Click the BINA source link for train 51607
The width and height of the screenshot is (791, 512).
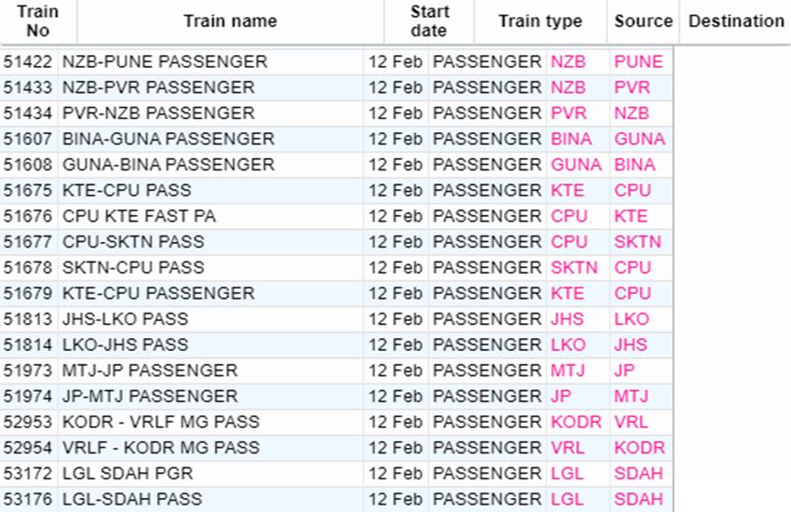point(571,139)
